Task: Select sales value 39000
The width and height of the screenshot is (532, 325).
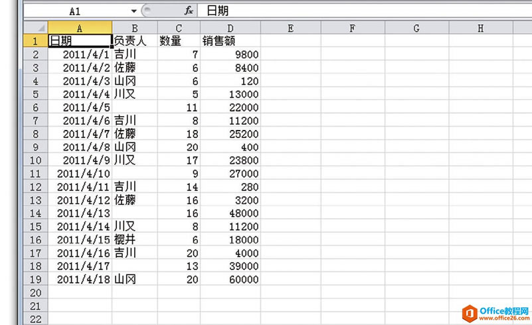Action: 230,266
